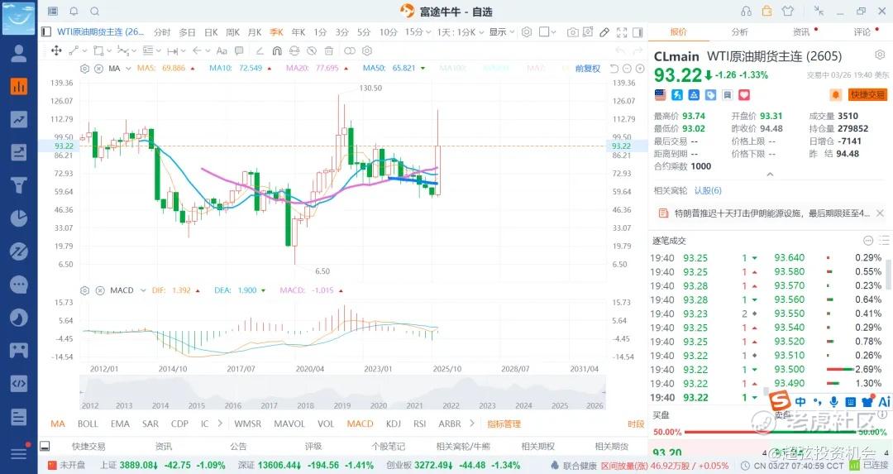Delete drawings with trash can icon
This screenshot has width=893, height=474.
click(x=328, y=50)
